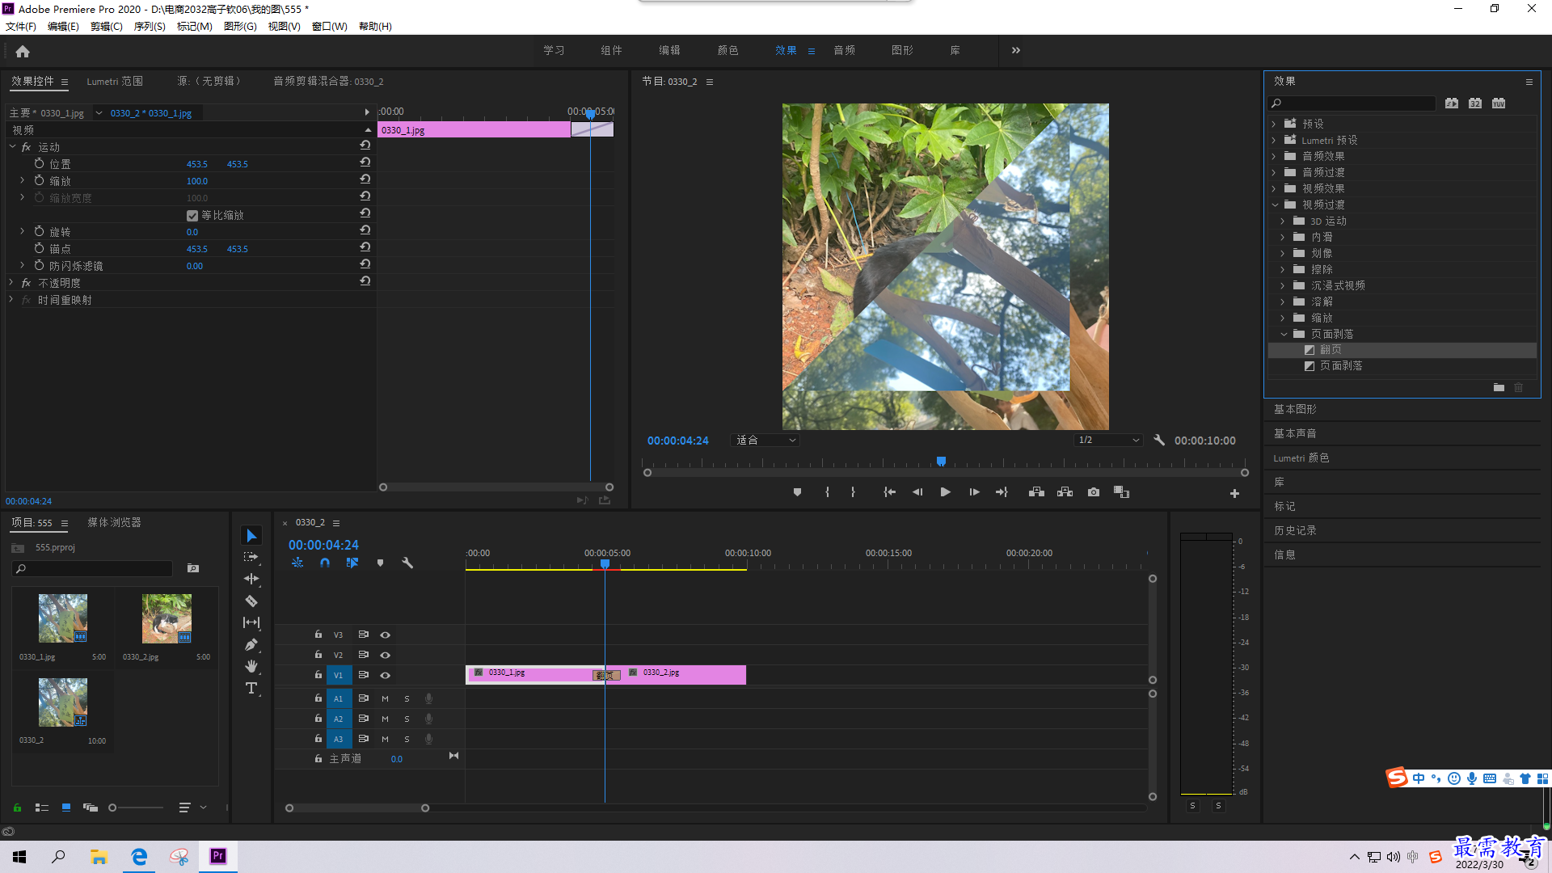The image size is (1552, 873).
Task: Open the 窗口(W) menu
Action: (x=330, y=26)
